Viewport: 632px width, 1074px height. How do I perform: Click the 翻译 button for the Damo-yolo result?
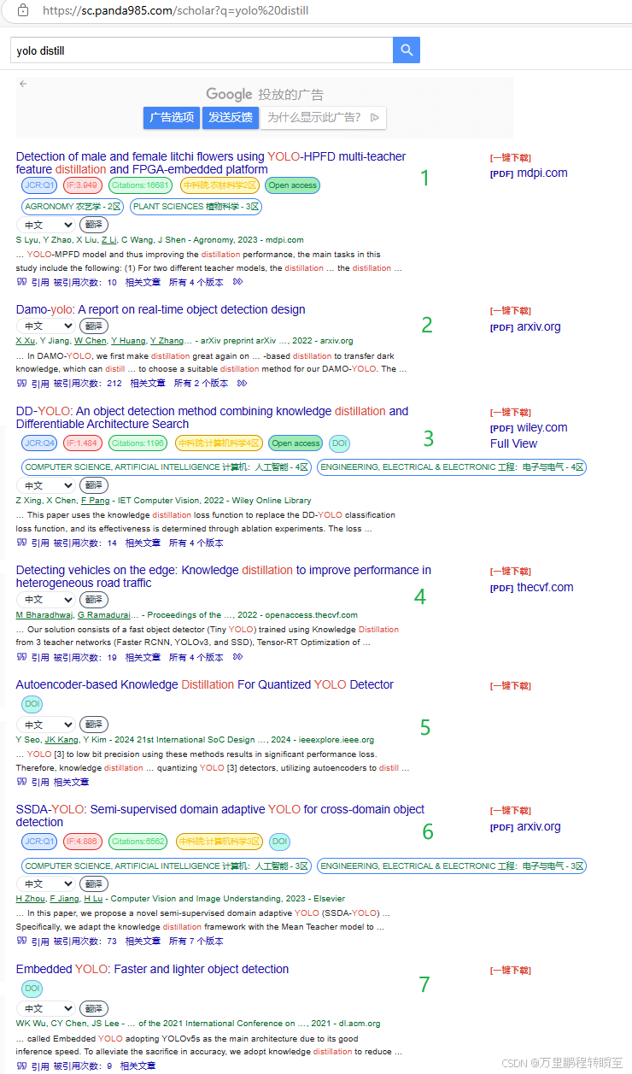(94, 326)
